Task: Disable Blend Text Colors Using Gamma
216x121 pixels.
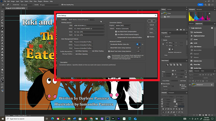Action: tap(109, 51)
